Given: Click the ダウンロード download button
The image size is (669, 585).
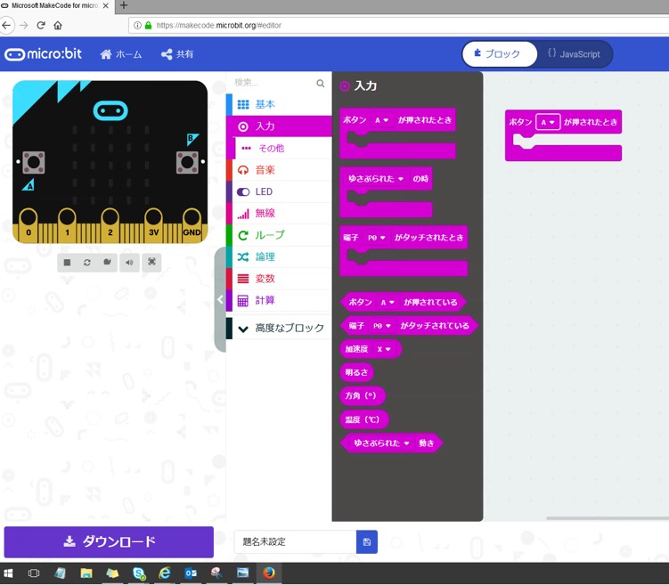Looking at the screenshot, I should (109, 542).
